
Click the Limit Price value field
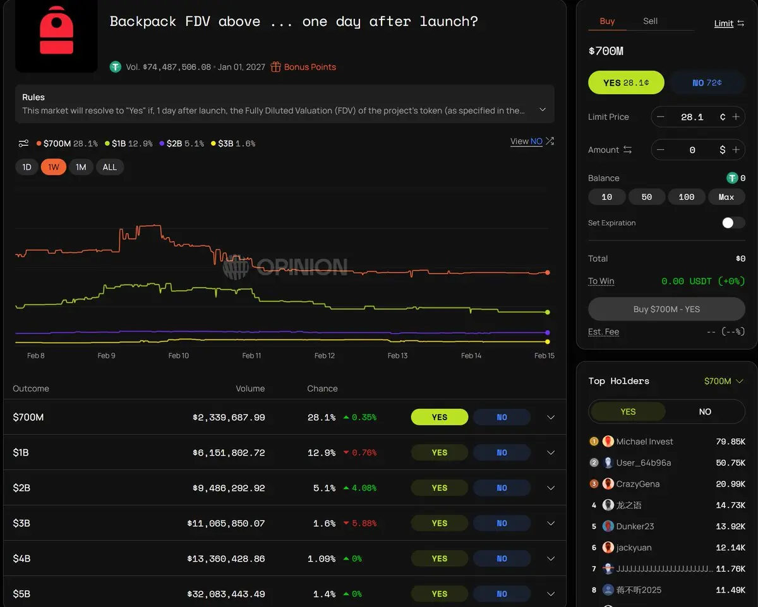(x=692, y=117)
